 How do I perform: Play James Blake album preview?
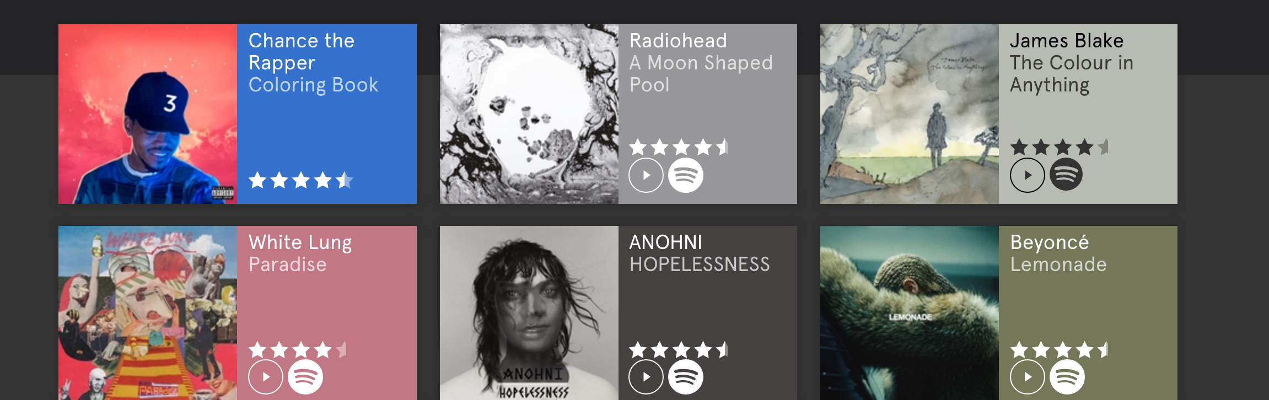(1027, 175)
